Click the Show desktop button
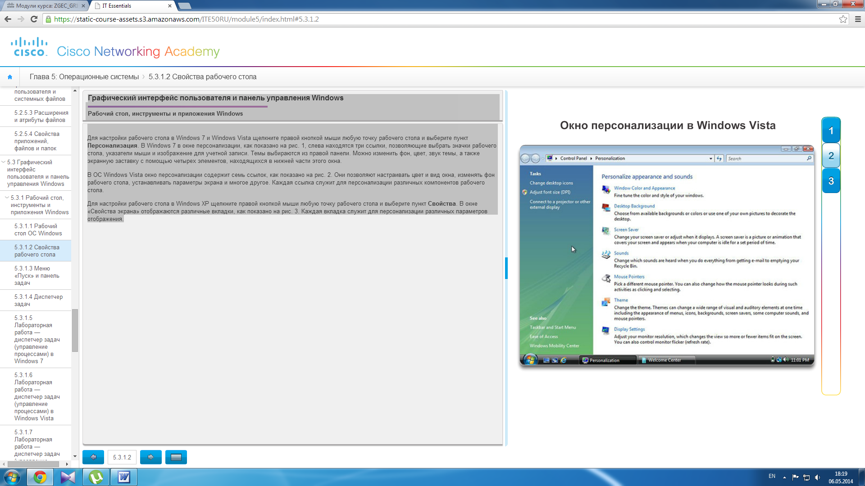 tap(862, 477)
